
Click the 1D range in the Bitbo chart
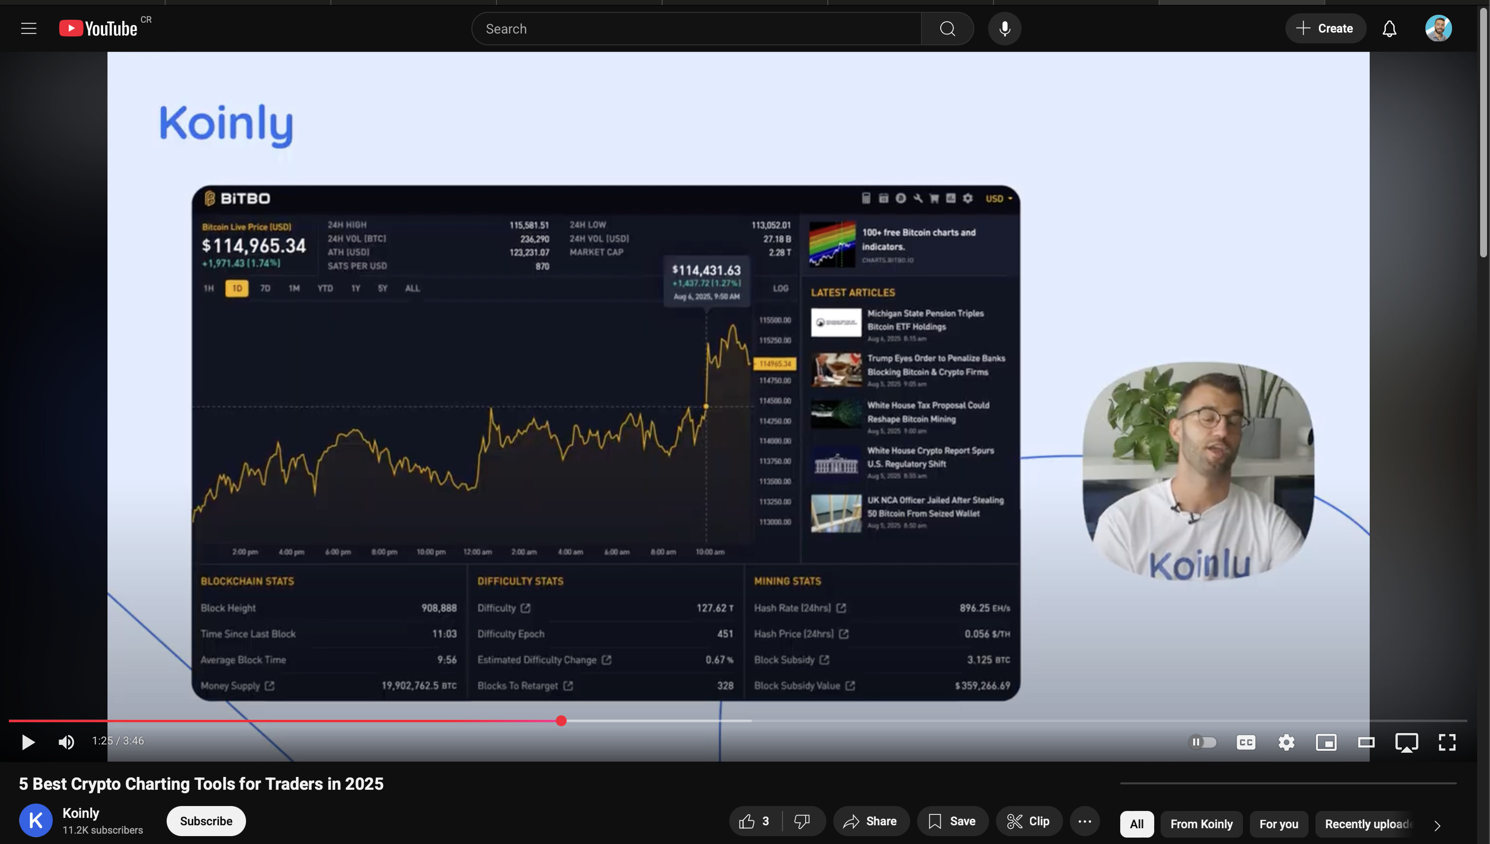pyautogui.click(x=237, y=288)
